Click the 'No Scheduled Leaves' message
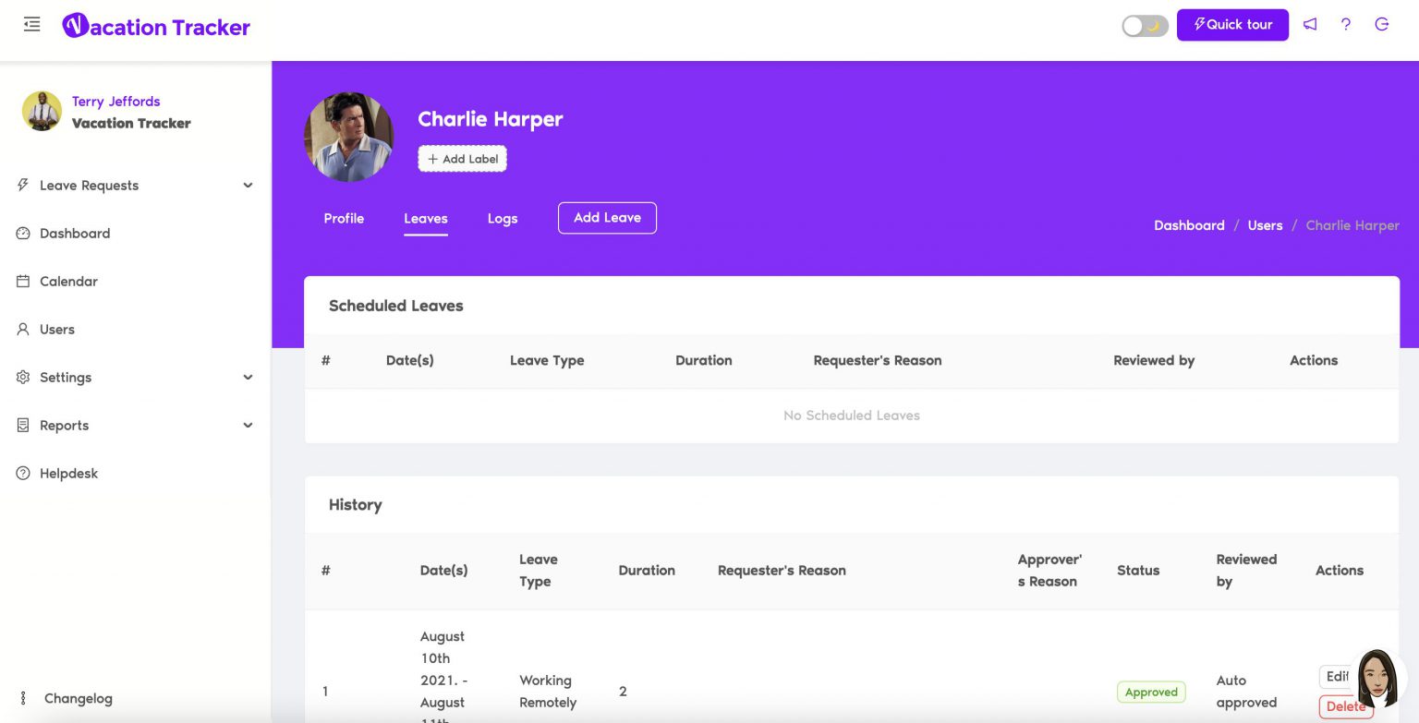 (x=852, y=416)
